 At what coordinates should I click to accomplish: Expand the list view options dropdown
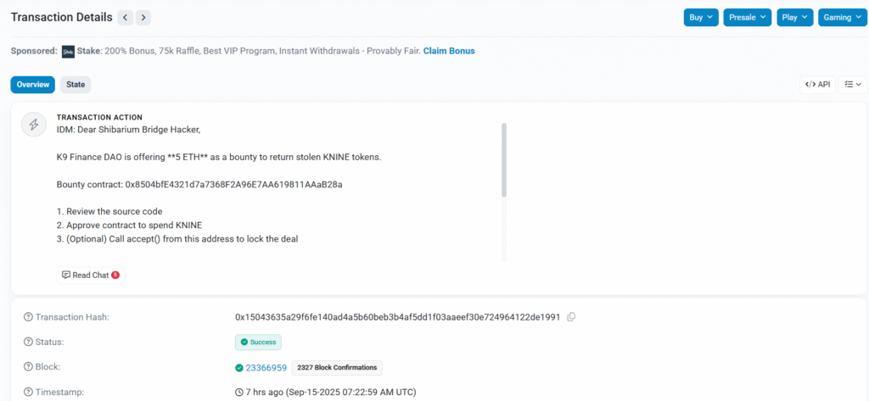coord(852,85)
